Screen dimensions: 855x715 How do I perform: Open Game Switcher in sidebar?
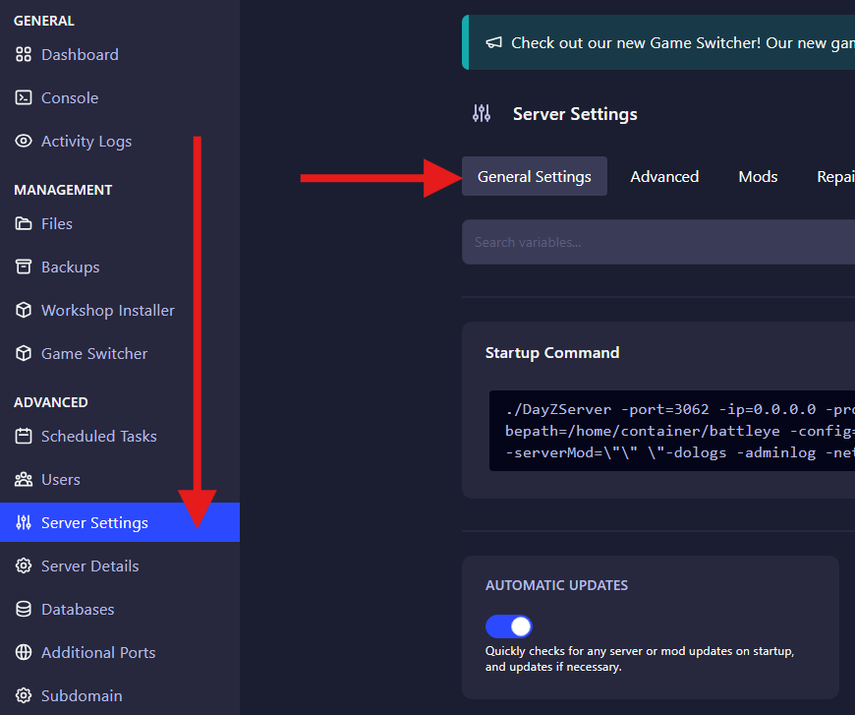point(93,354)
